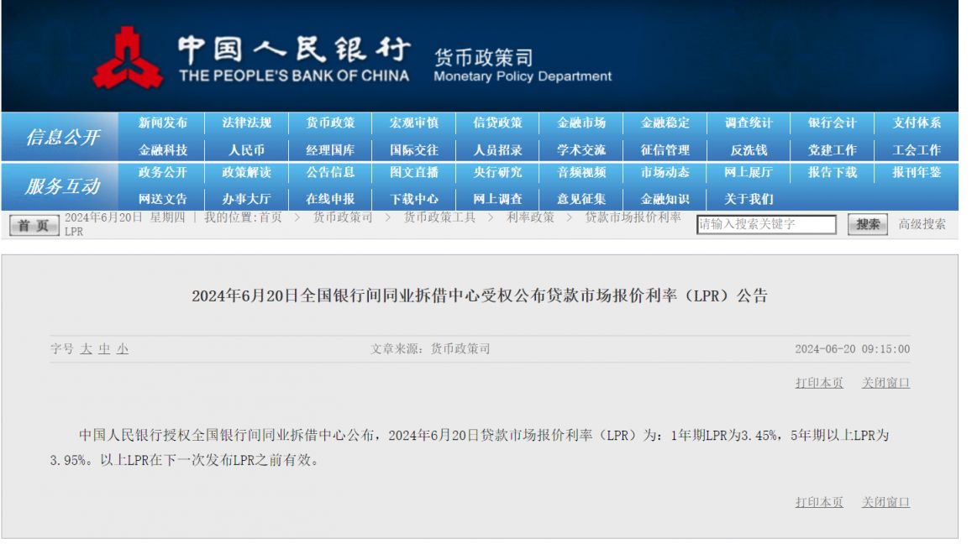
Task: Open the 新闻发布 menu item
Action: 163,123
